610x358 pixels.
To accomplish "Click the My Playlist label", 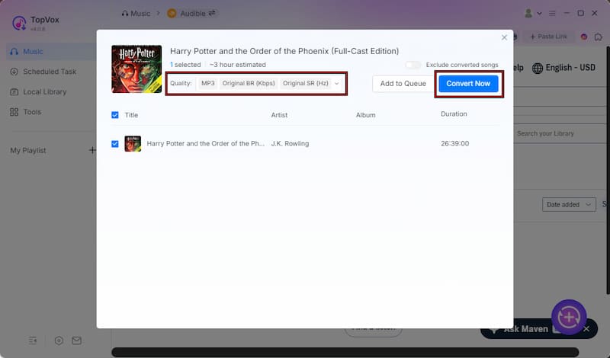I will tap(28, 150).
